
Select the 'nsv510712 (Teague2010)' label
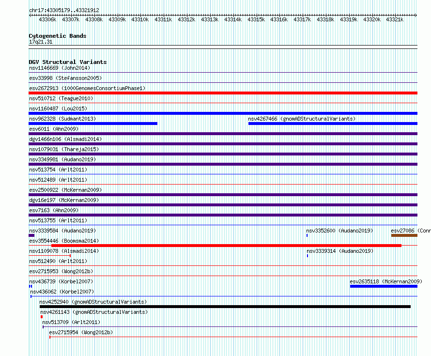(x=61, y=98)
